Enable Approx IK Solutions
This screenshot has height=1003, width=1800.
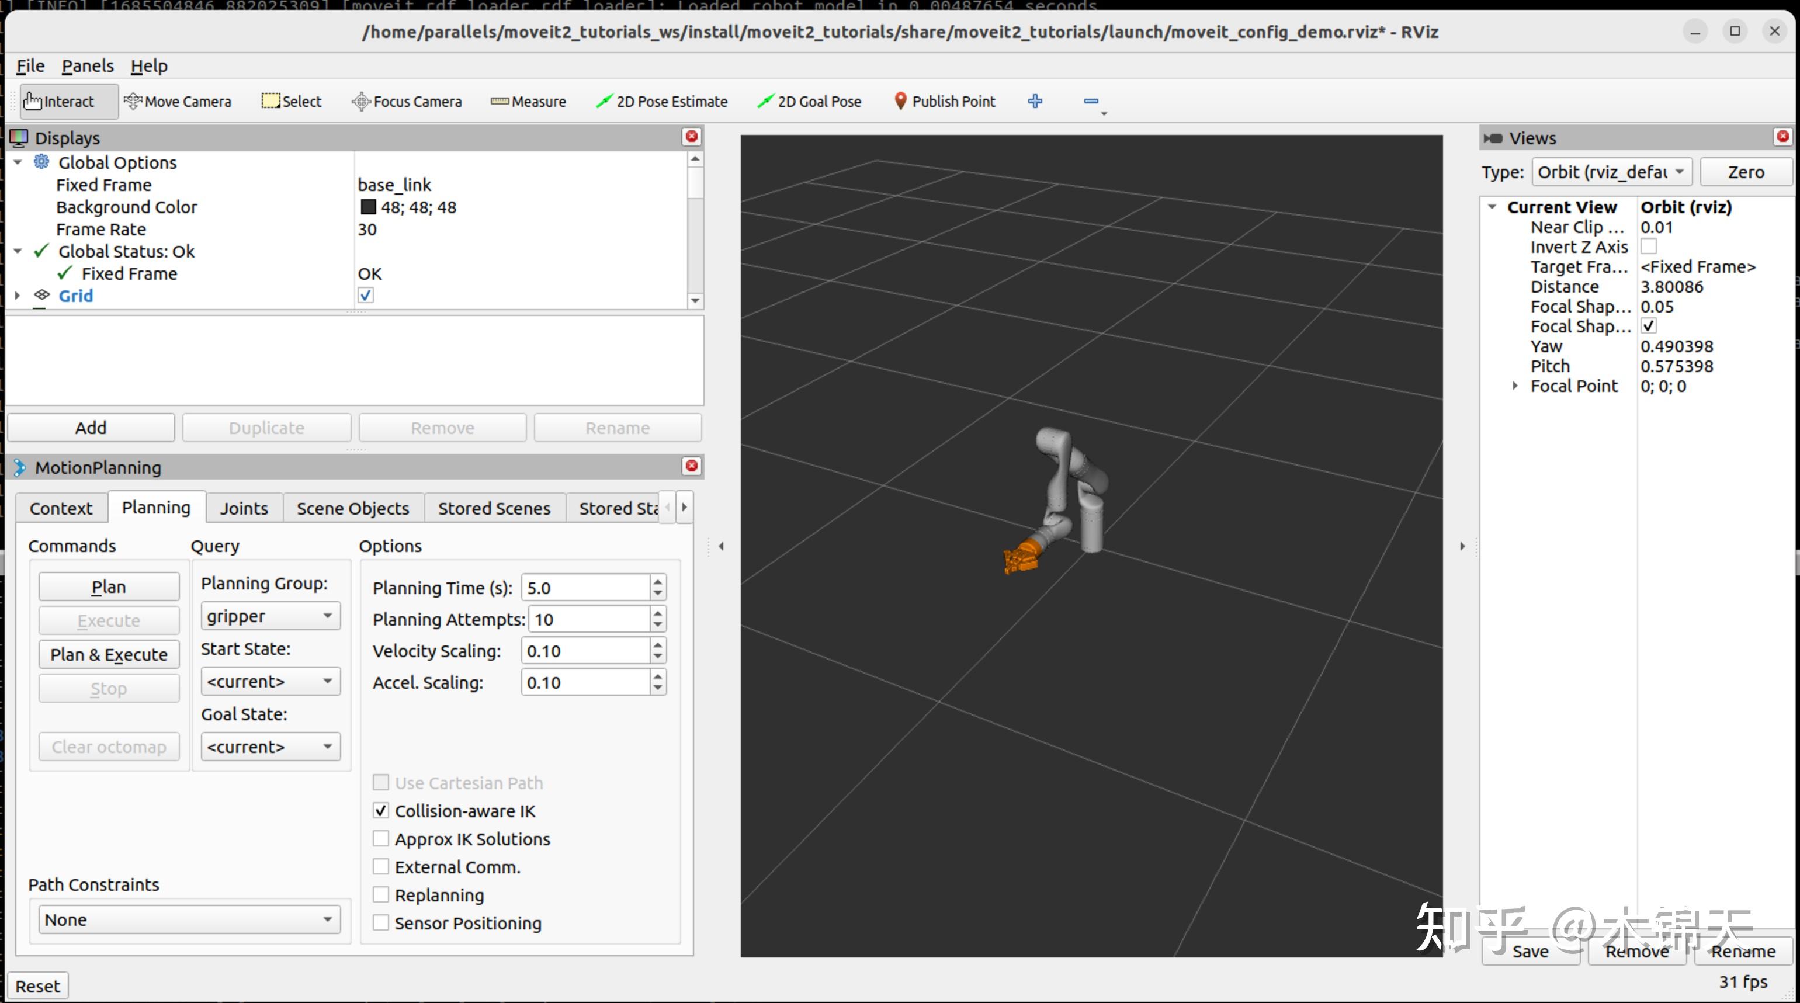pos(381,838)
